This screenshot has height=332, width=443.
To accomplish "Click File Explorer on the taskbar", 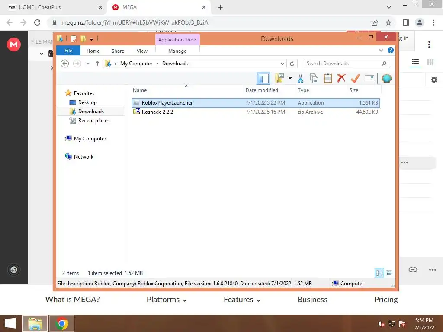I will (35, 323).
